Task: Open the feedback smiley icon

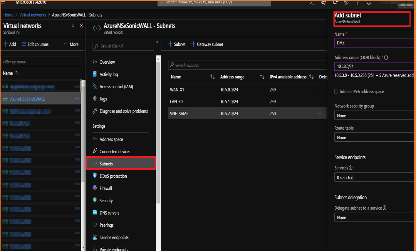Action: coord(369,3)
